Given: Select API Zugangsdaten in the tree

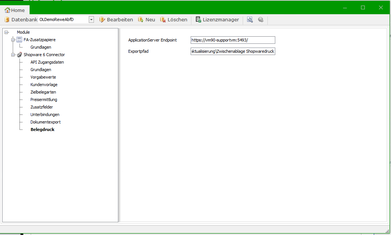Looking at the screenshot, I should pos(47,62).
